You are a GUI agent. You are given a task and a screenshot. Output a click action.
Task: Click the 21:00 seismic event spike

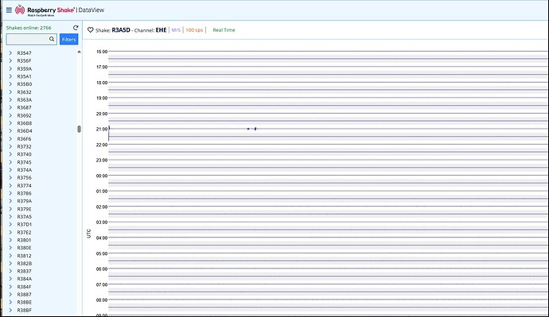pyautogui.click(x=252, y=129)
